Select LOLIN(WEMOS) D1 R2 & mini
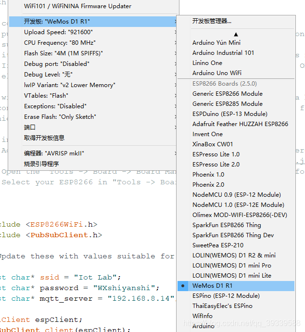Screen dimensions: 305x332 point(236,255)
